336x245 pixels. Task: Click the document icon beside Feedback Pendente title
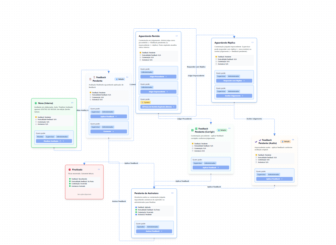(94, 77)
